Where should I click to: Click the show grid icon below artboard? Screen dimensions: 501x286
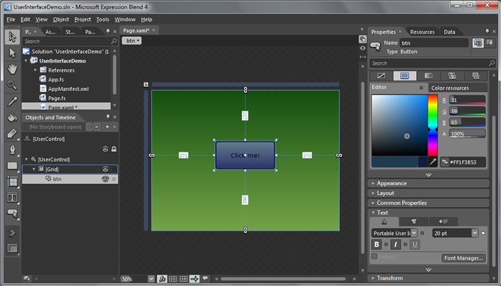(173, 279)
